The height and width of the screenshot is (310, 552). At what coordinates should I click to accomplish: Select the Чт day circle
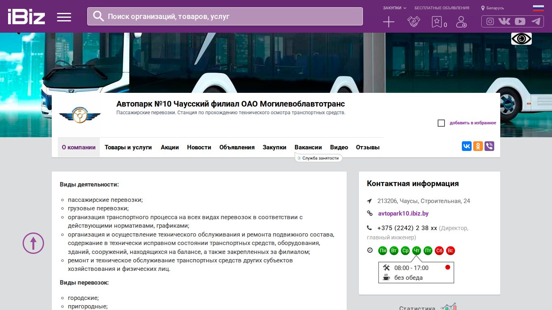coord(417,251)
